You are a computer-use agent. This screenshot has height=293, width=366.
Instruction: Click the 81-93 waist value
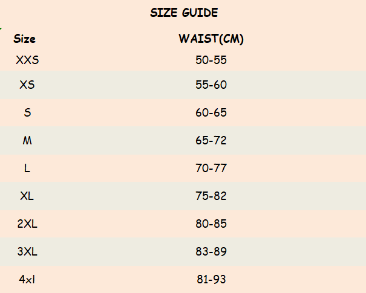211,279
